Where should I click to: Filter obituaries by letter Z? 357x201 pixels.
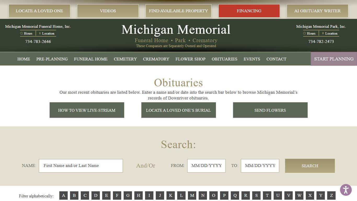331,196
